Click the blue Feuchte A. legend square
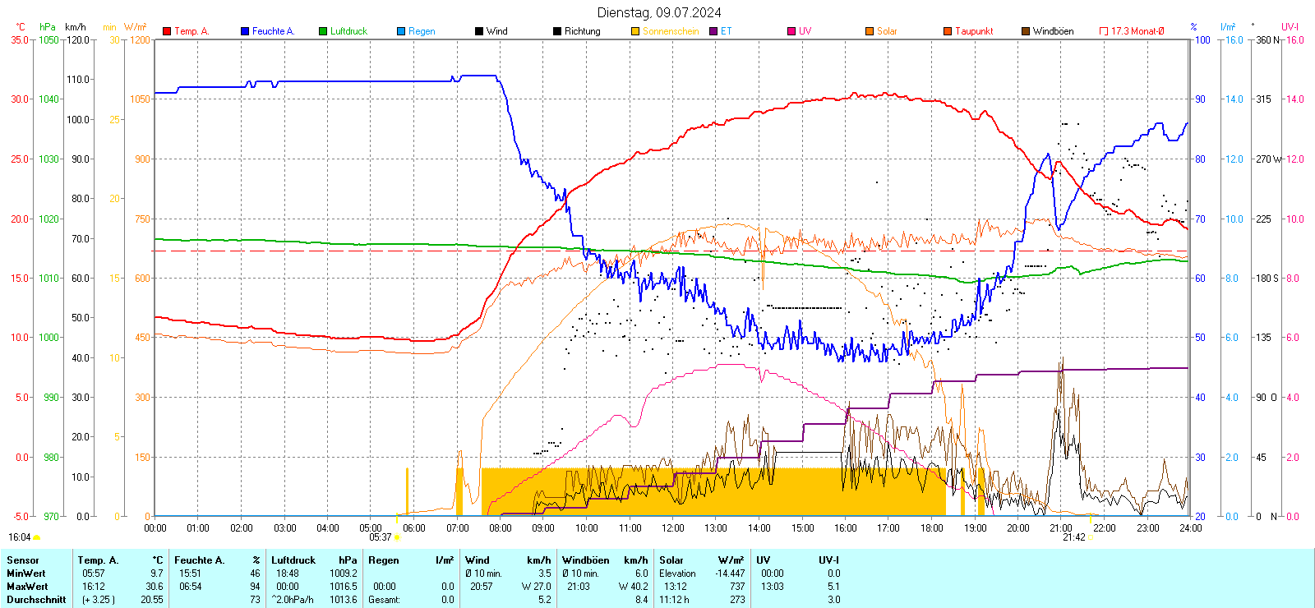Screen dimensions: 1315x608 coord(245,31)
